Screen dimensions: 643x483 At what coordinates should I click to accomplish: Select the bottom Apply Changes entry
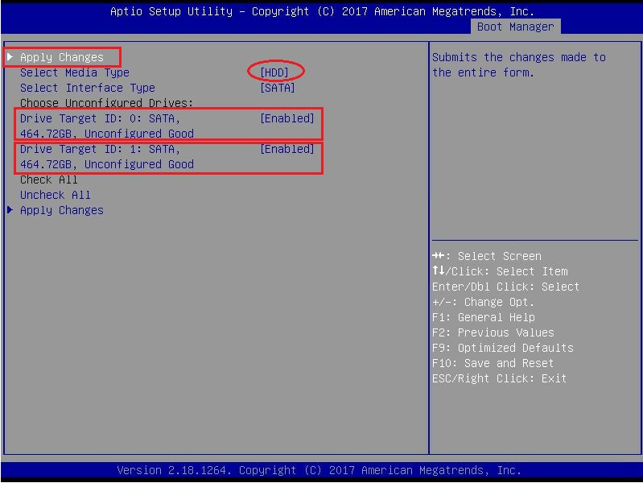click(x=61, y=210)
